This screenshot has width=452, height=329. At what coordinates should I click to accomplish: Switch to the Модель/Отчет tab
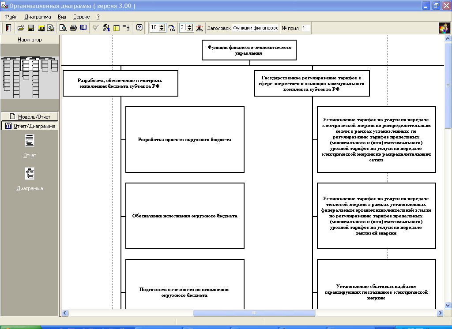point(30,116)
